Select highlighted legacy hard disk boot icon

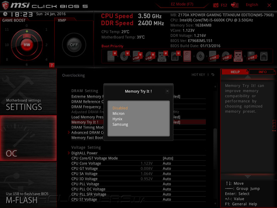[187, 56]
